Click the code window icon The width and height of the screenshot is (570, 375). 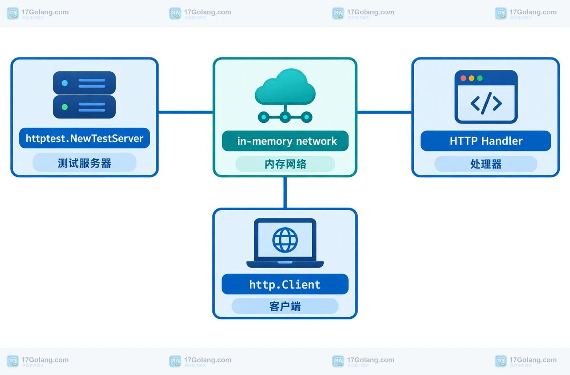486,97
